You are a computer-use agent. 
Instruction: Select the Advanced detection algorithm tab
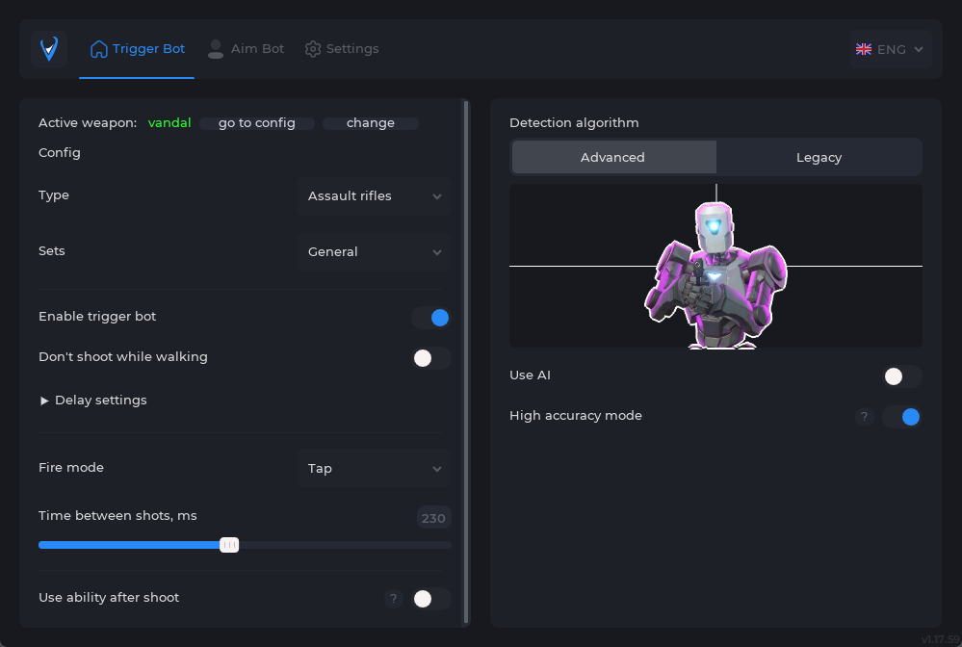point(613,158)
